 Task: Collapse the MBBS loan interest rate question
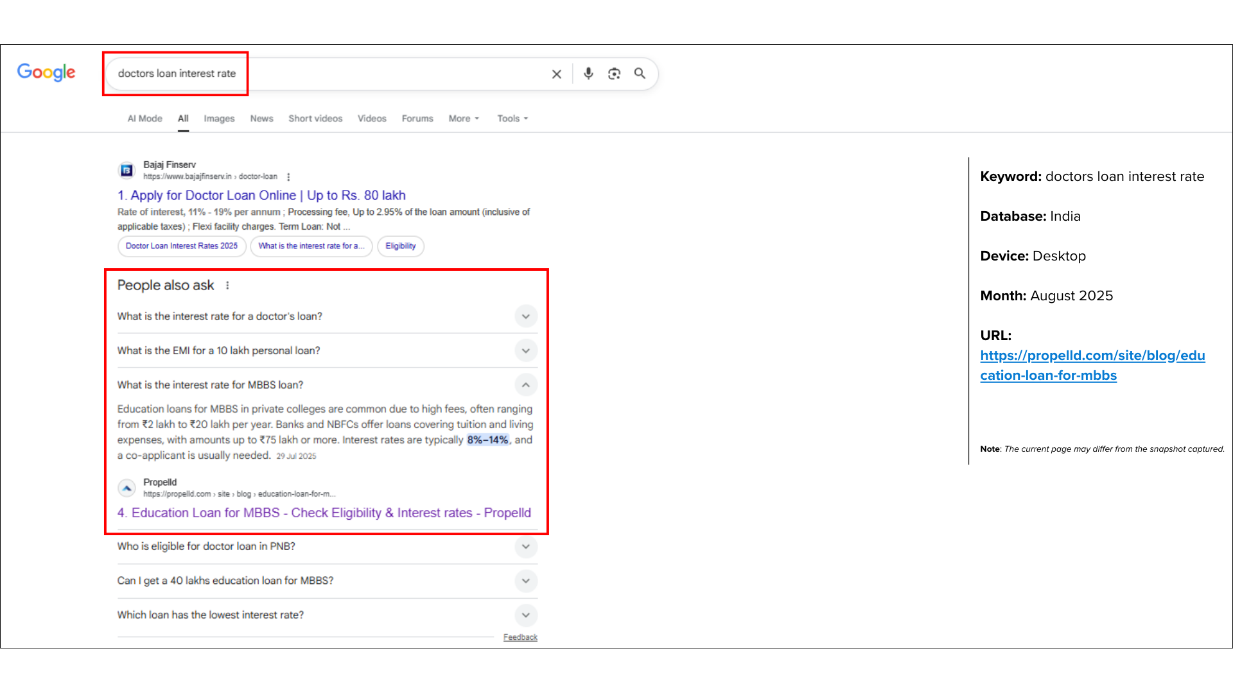[525, 385]
